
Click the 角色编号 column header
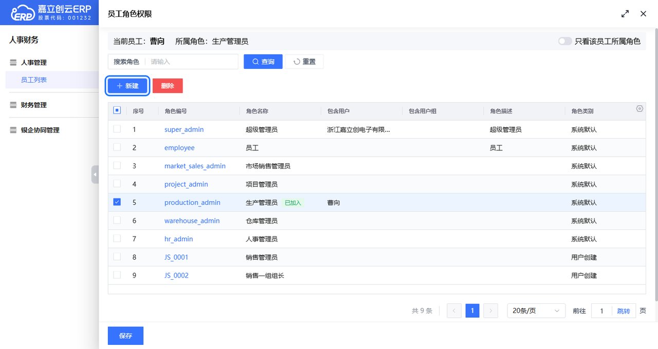point(175,111)
